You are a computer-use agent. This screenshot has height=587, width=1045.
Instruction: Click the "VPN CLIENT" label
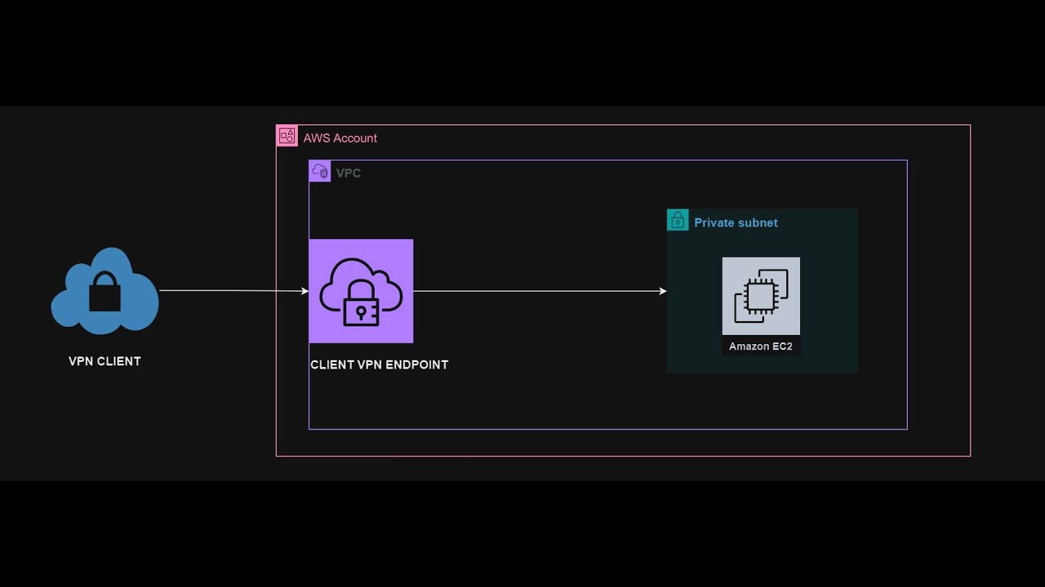pyautogui.click(x=104, y=361)
